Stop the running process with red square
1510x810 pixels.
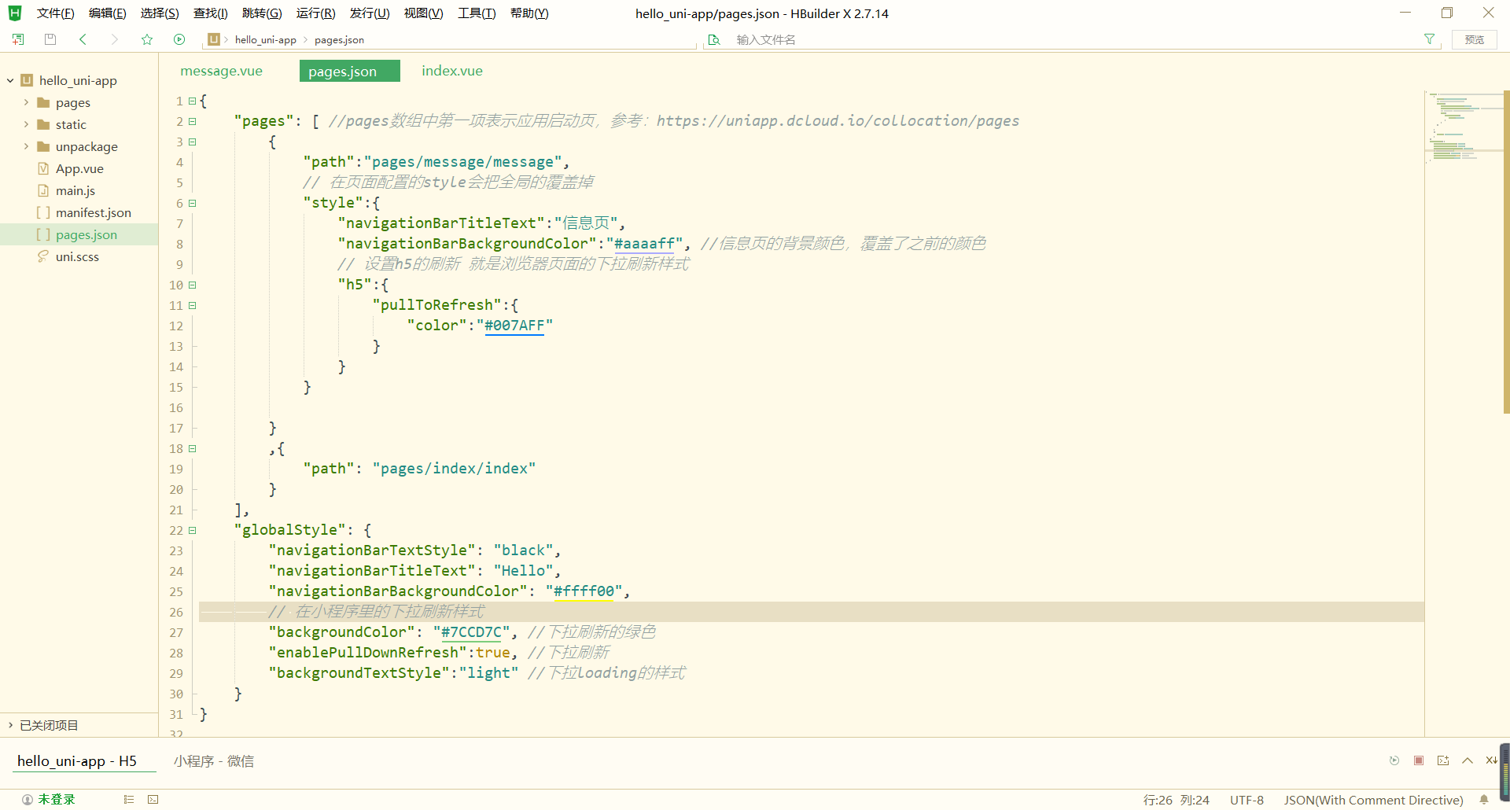pos(1419,760)
